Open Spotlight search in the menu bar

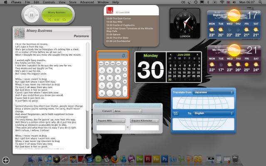click(260, 2)
